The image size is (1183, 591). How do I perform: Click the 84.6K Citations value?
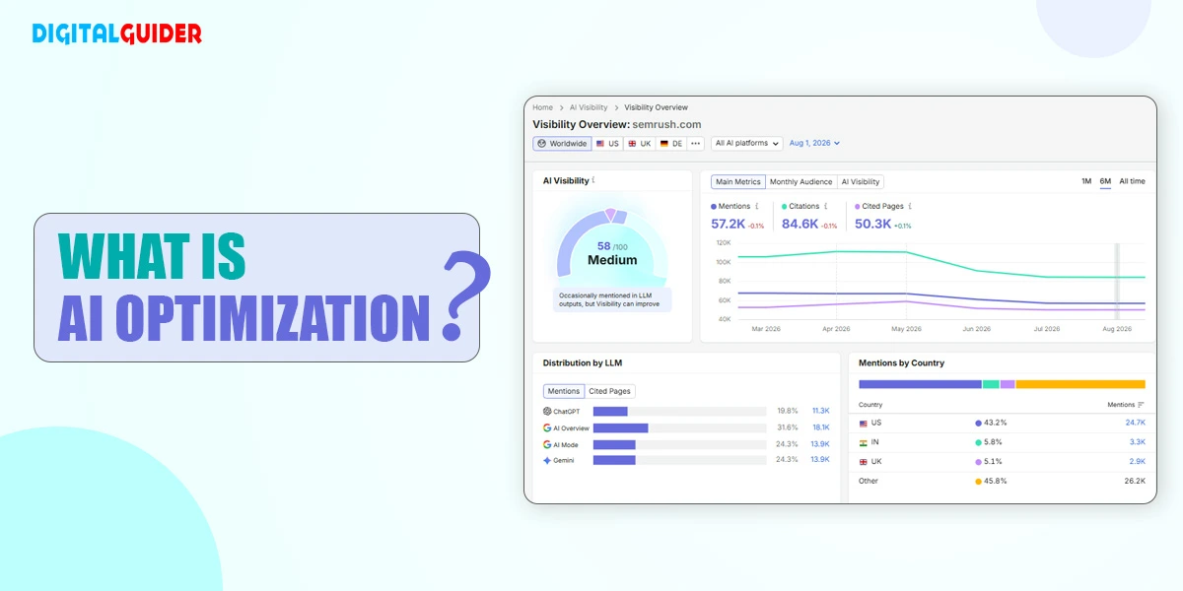[x=800, y=225]
